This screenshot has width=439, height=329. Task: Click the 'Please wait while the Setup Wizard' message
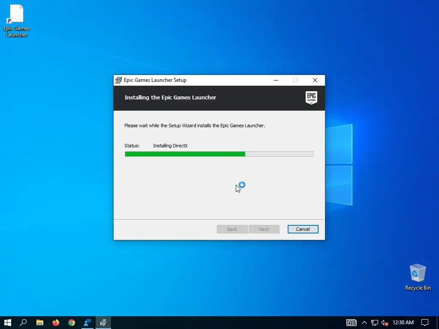pyautogui.click(x=195, y=126)
